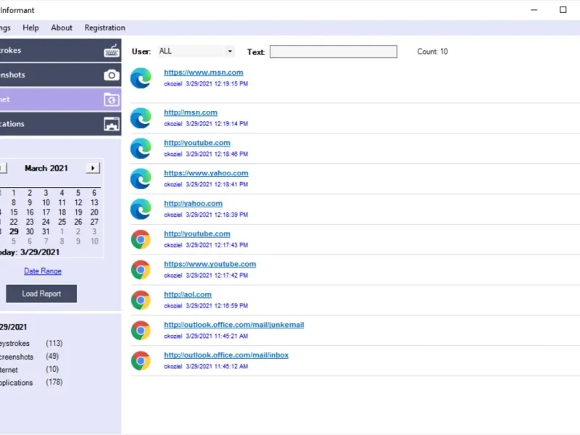Image resolution: width=580 pixels, height=435 pixels.
Task: Open the https://www.yahoo.com link
Action: pos(206,173)
